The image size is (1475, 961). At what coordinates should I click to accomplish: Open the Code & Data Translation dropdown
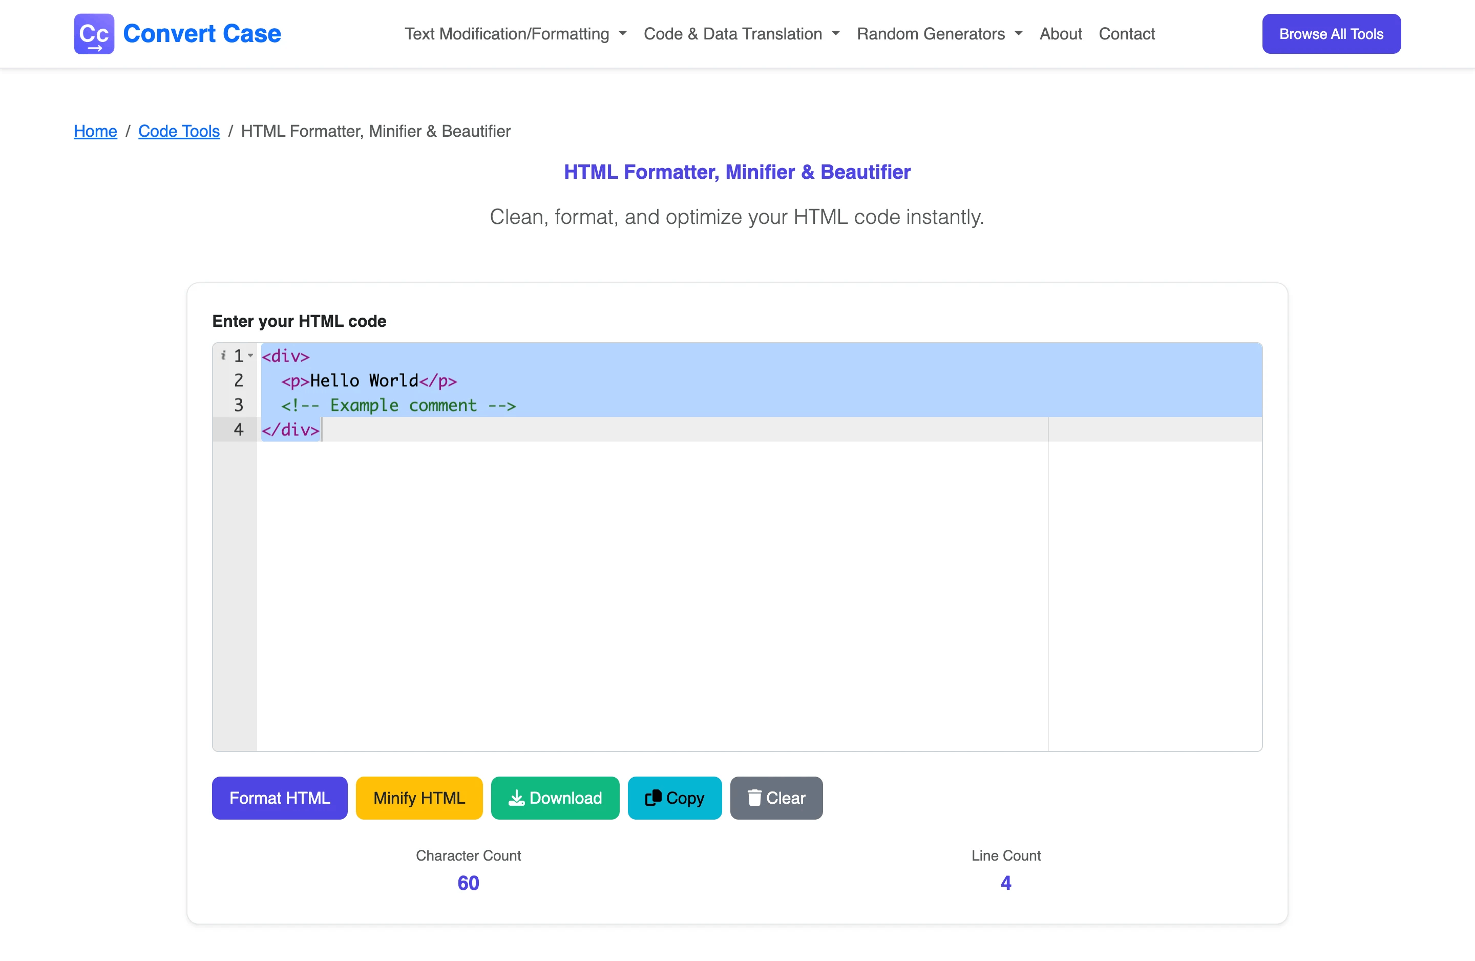click(741, 33)
